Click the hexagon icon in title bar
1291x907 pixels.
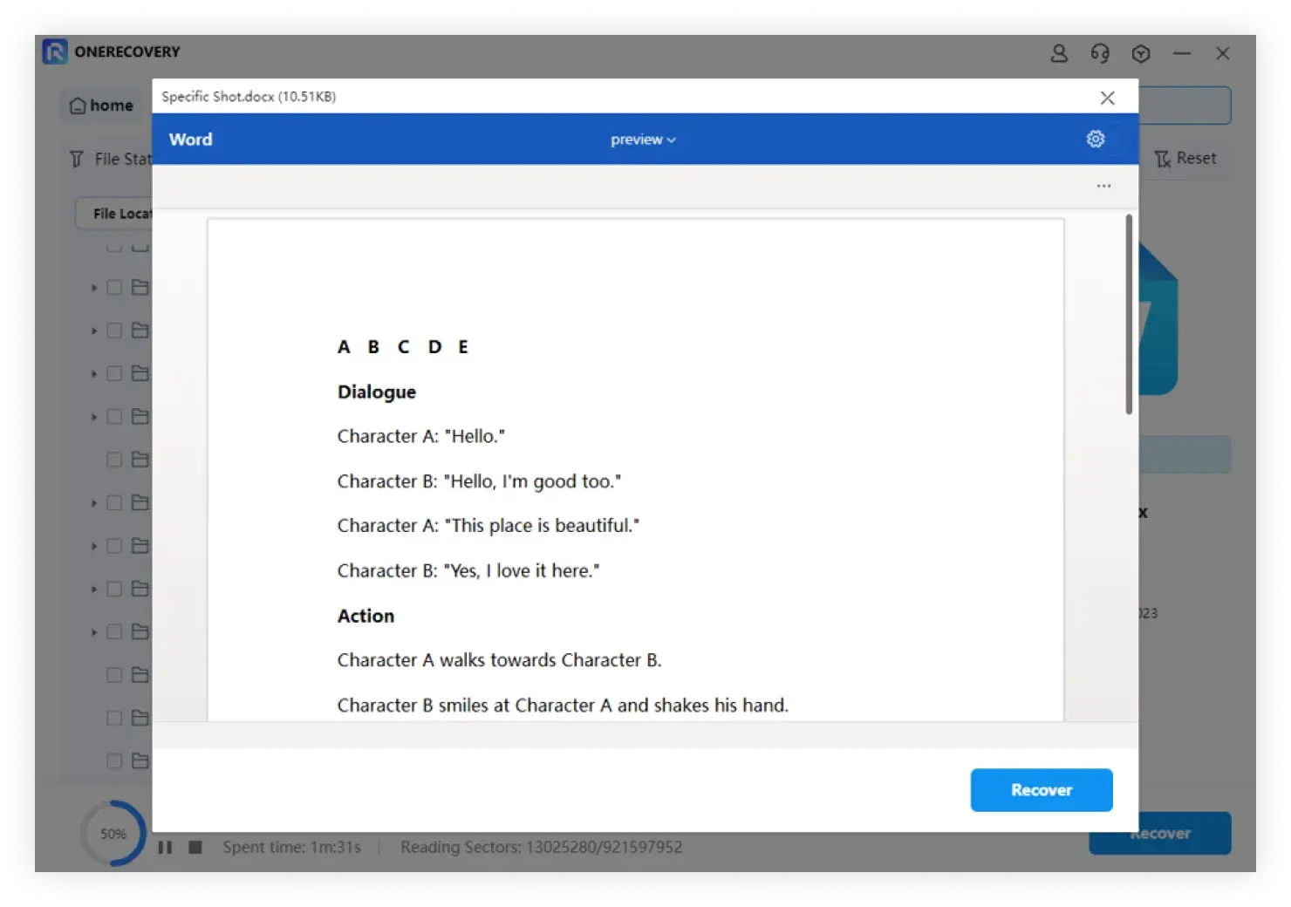point(1141,54)
